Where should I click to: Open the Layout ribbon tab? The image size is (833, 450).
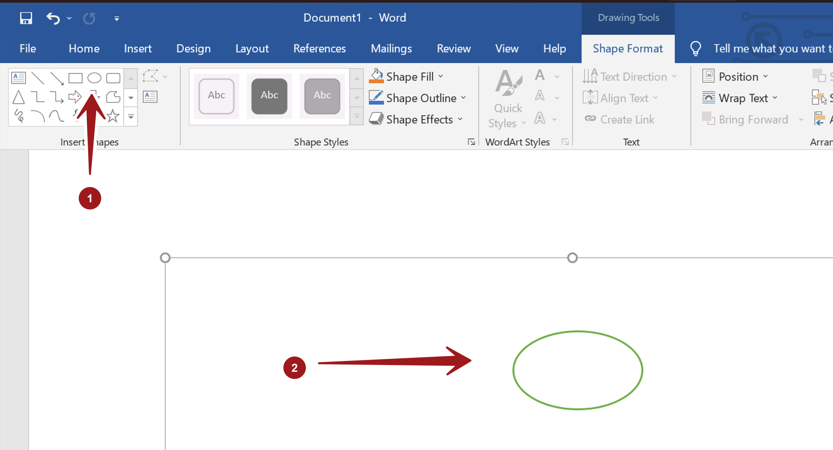pos(251,49)
